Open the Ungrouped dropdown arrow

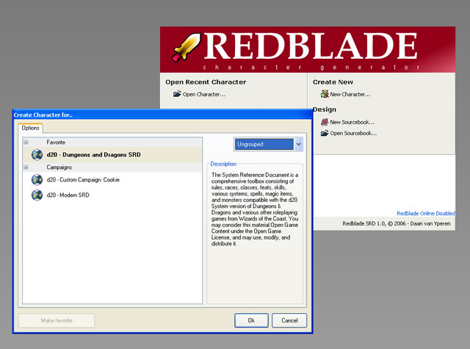click(298, 144)
